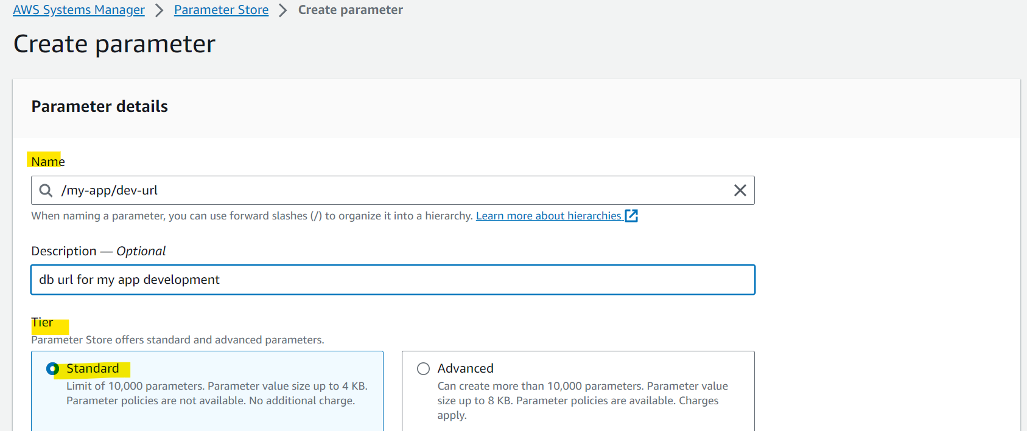1027x431 pixels.
Task: Click the Description input field
Action: coord(393,280)
